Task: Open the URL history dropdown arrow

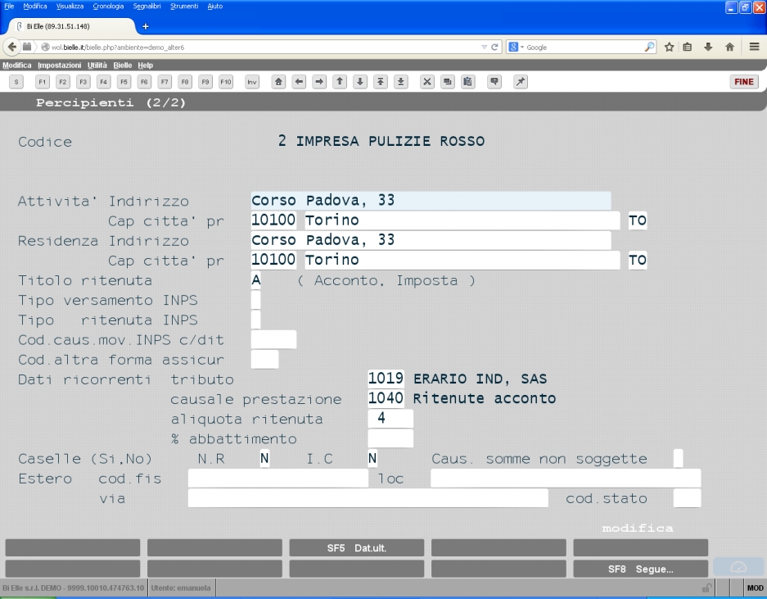Action: (x=485, y=47)
